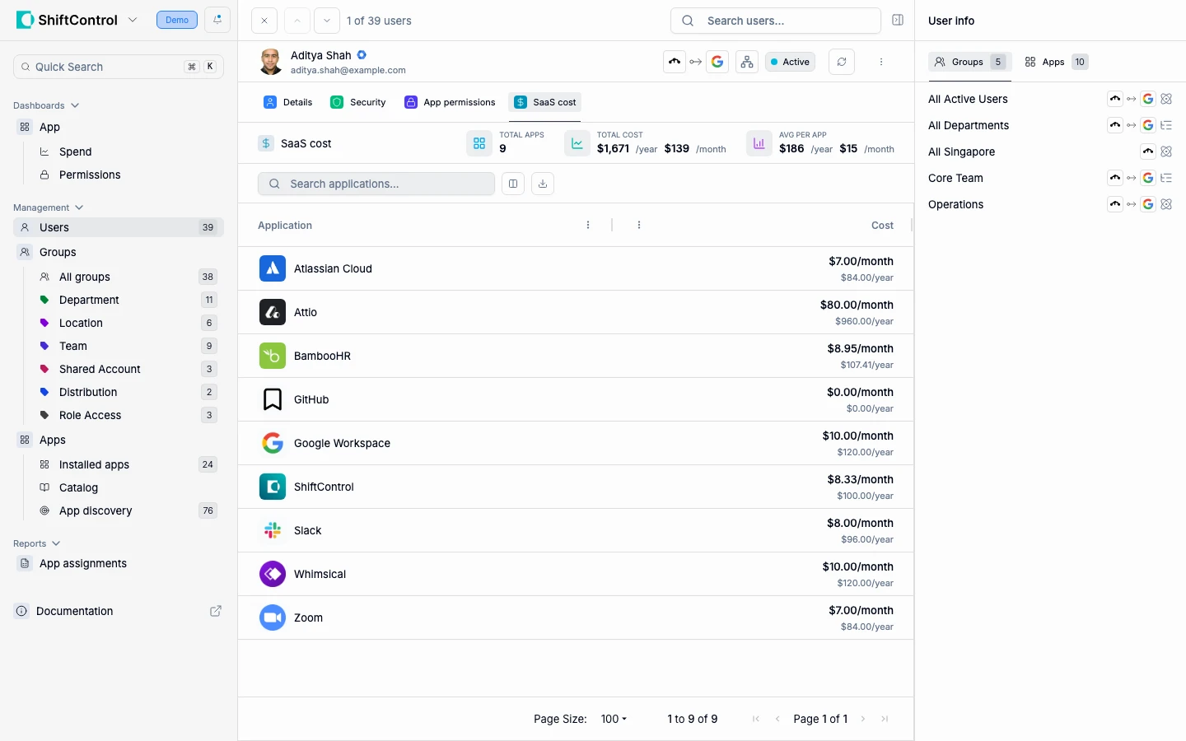The height and width of the screenshot is (741, 1186).
Task: Click the Google Workspace app icon
Action: click(273, 443)
